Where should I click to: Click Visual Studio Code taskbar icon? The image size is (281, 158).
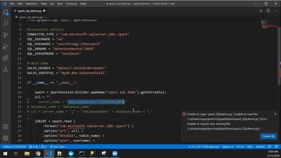[49, 154]
